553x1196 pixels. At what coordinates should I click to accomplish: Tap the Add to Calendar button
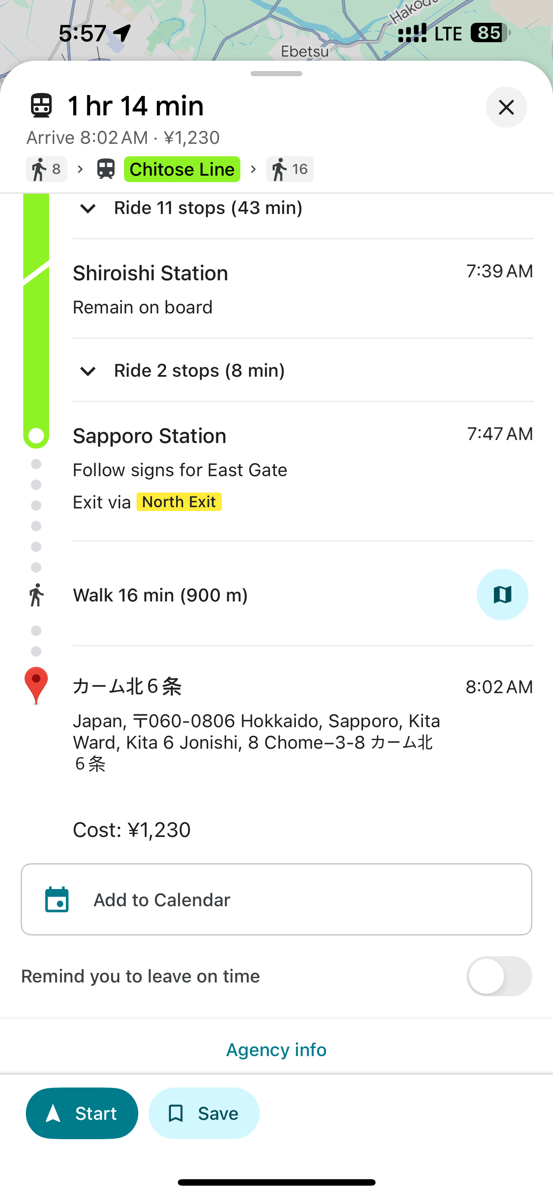(x=276, y=899)
